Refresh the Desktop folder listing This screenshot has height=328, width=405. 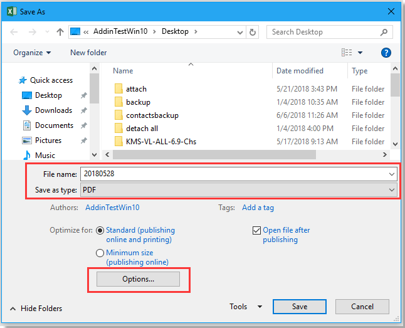253,32
